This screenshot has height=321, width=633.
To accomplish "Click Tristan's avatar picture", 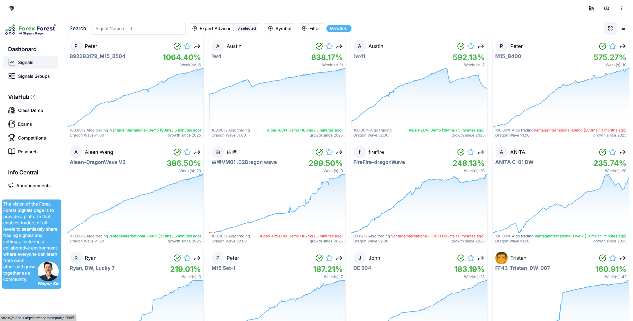I will (x=501, y=258).
